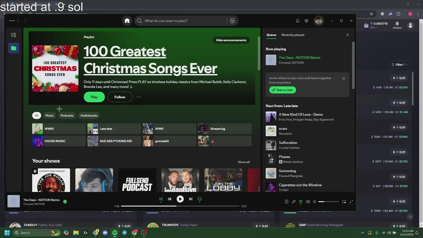This screenshot has width=423, height=238.
Task: Select the All filter chip
Action: [x=36, y=115]
